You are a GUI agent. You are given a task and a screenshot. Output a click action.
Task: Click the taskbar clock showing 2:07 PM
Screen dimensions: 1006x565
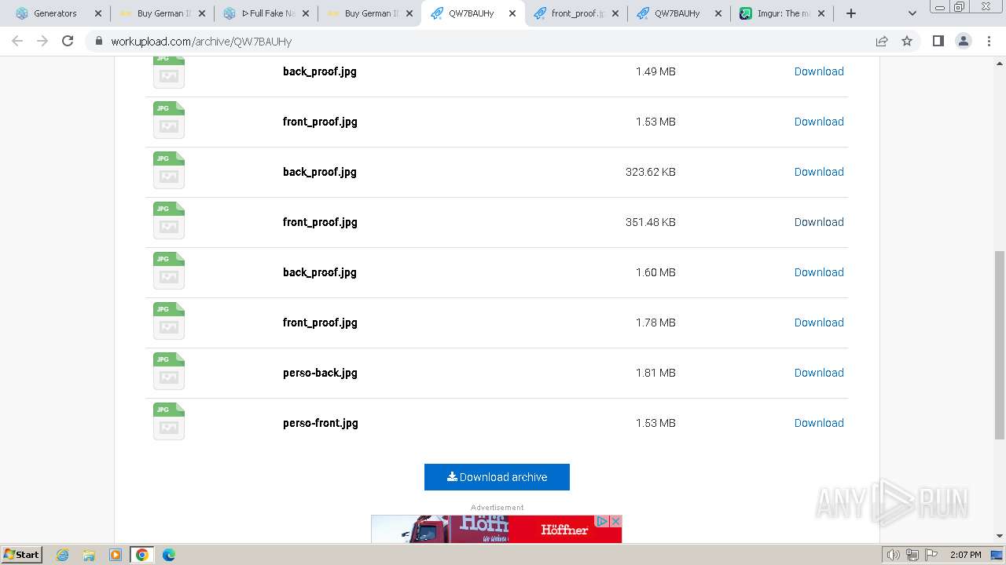click(x=965, y=555)
